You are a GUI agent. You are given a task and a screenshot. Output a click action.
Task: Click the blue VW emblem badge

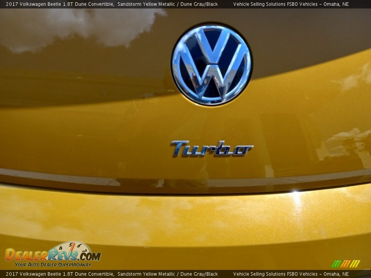pos(212,64)
